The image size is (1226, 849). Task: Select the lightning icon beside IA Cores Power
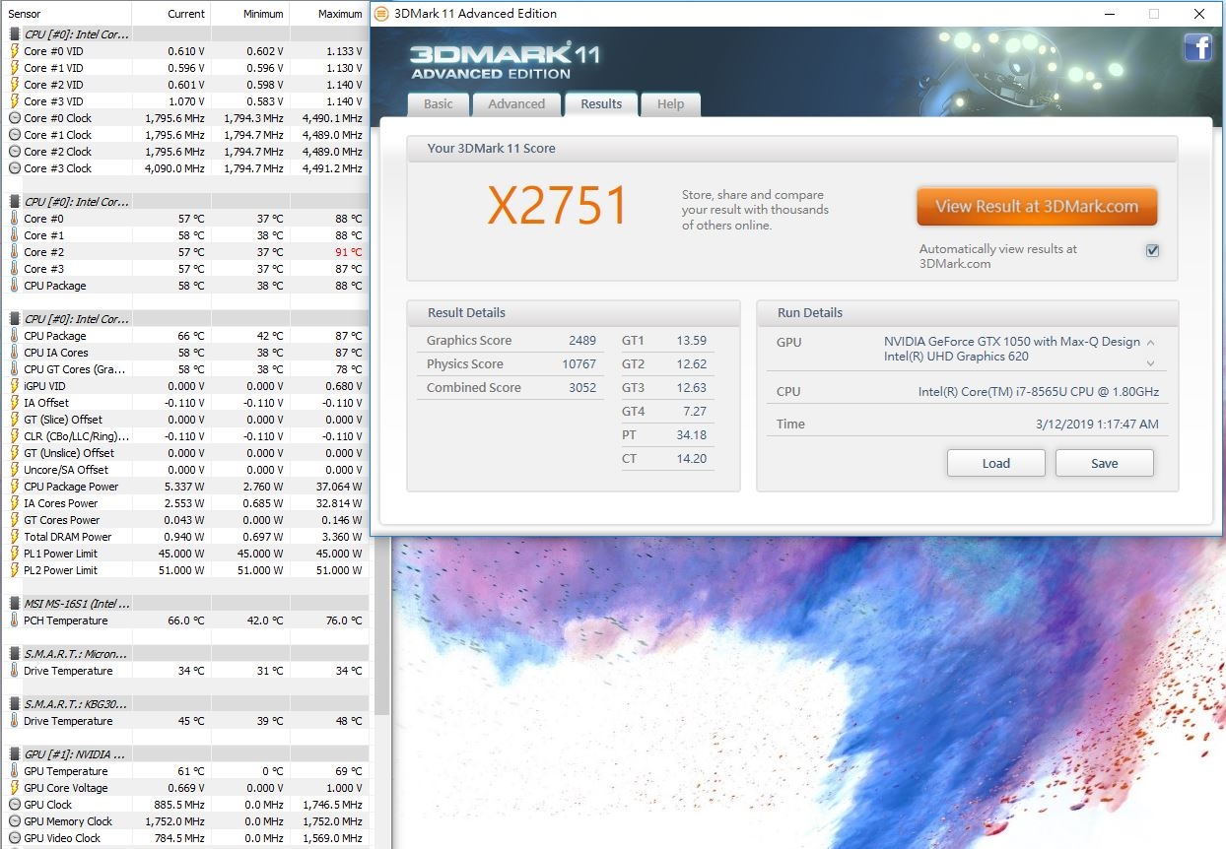(15, 503)
